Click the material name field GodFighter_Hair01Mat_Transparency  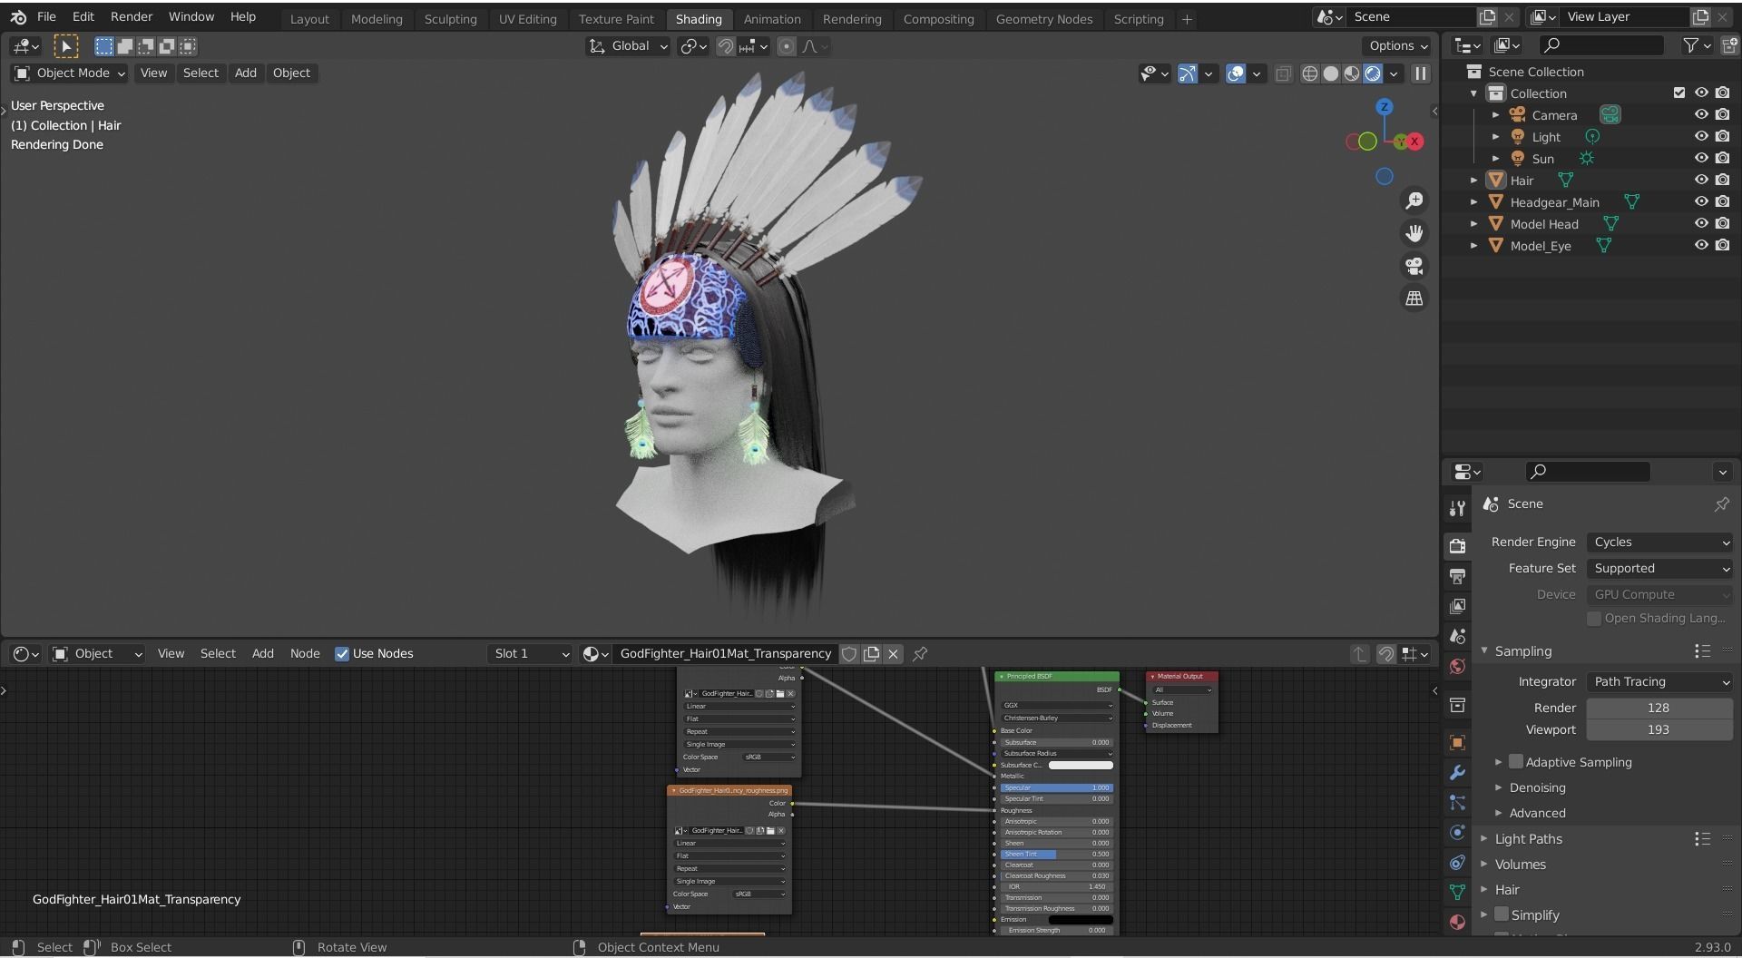(726, 654)
